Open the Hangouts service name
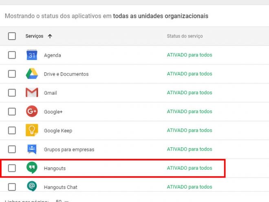 pos(55,168)
